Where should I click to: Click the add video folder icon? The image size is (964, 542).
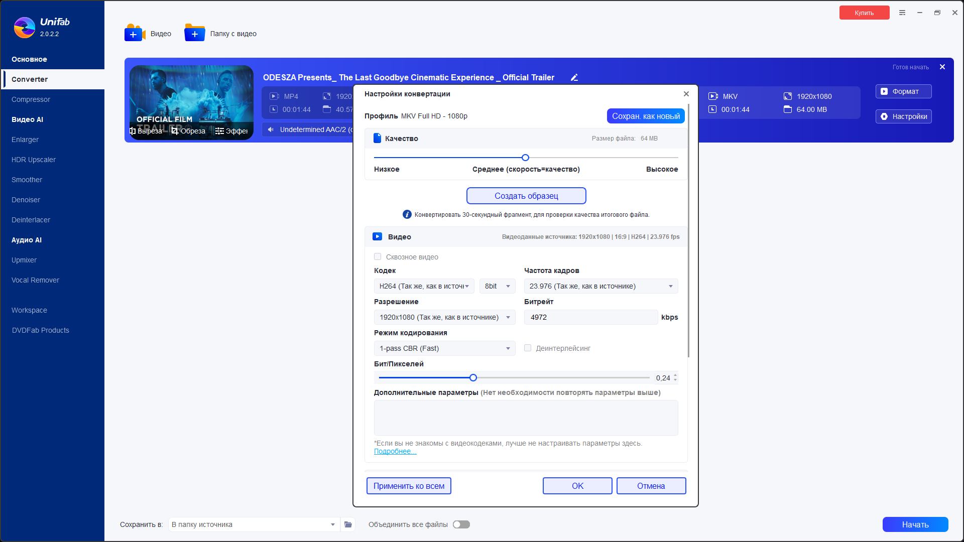pos(195,33)
